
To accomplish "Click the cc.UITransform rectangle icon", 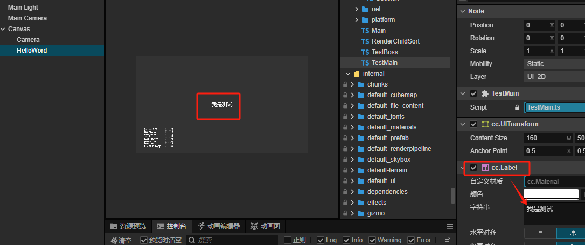I will [485, 124].
